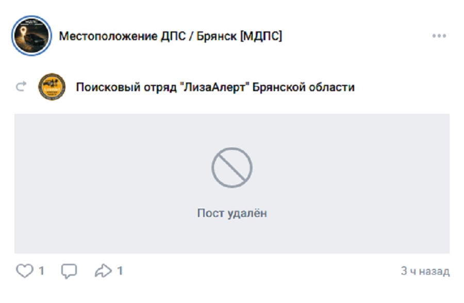Open the МДПС community round avatar

(31, 36)
